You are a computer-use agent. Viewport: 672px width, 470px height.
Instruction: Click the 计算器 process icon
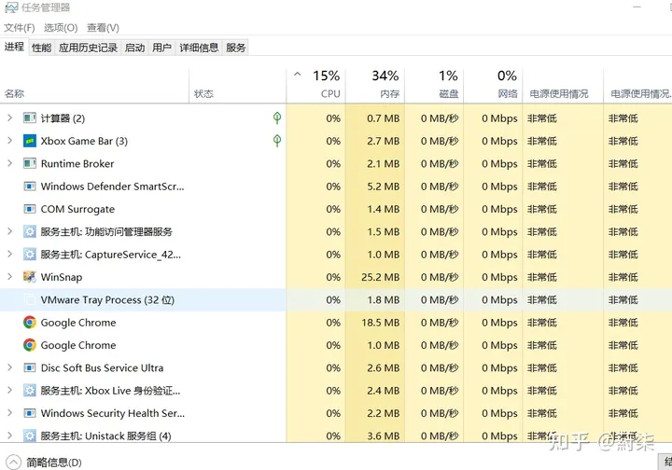[30, 117]
